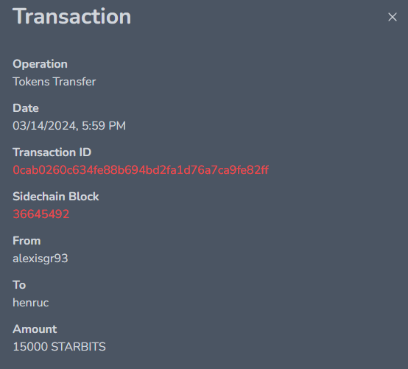
Task: Click the Date field label
Action: click(x=26, y=108)
